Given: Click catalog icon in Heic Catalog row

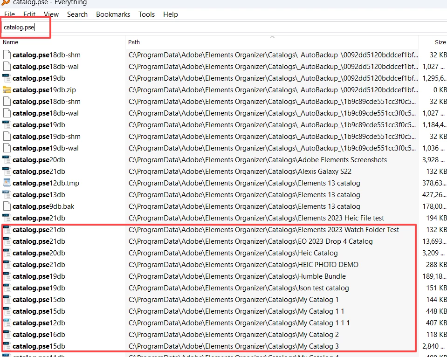Looking at the screenshot, I should 7,253.
